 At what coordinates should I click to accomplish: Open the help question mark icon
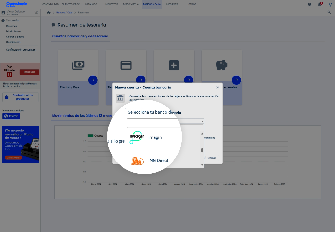tap(309, 4)
